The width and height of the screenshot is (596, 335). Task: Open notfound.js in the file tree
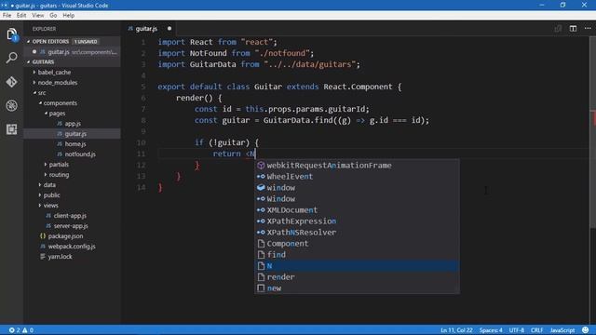[x=80, y=154]
